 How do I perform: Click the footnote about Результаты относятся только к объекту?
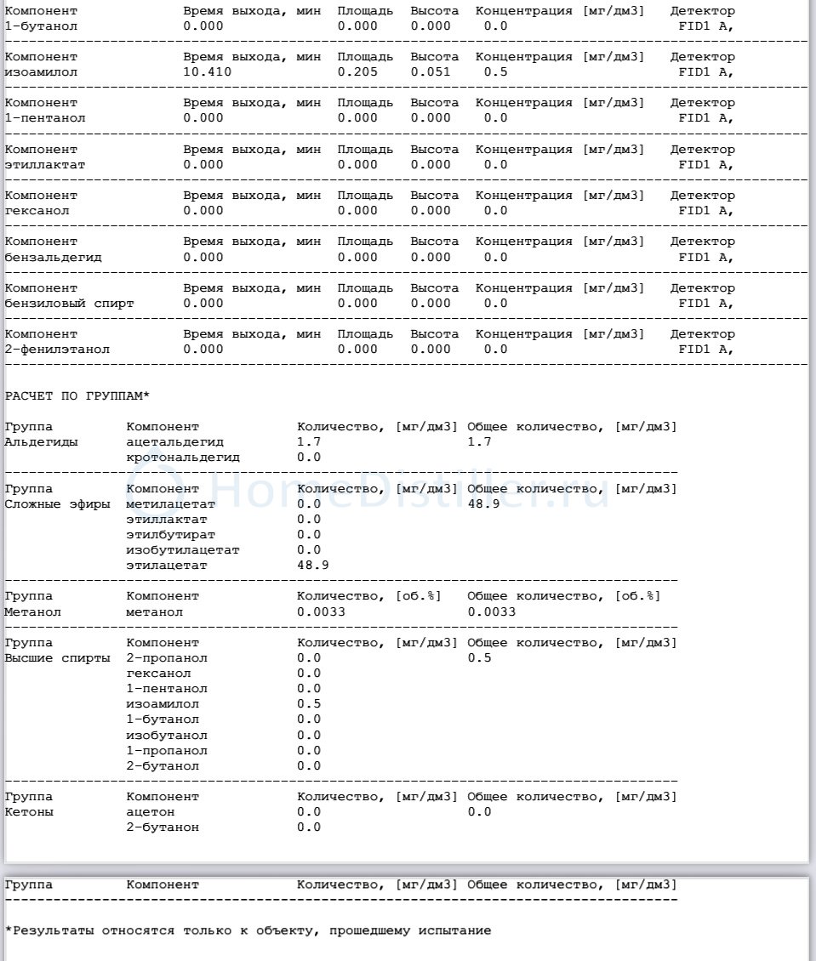248,931
